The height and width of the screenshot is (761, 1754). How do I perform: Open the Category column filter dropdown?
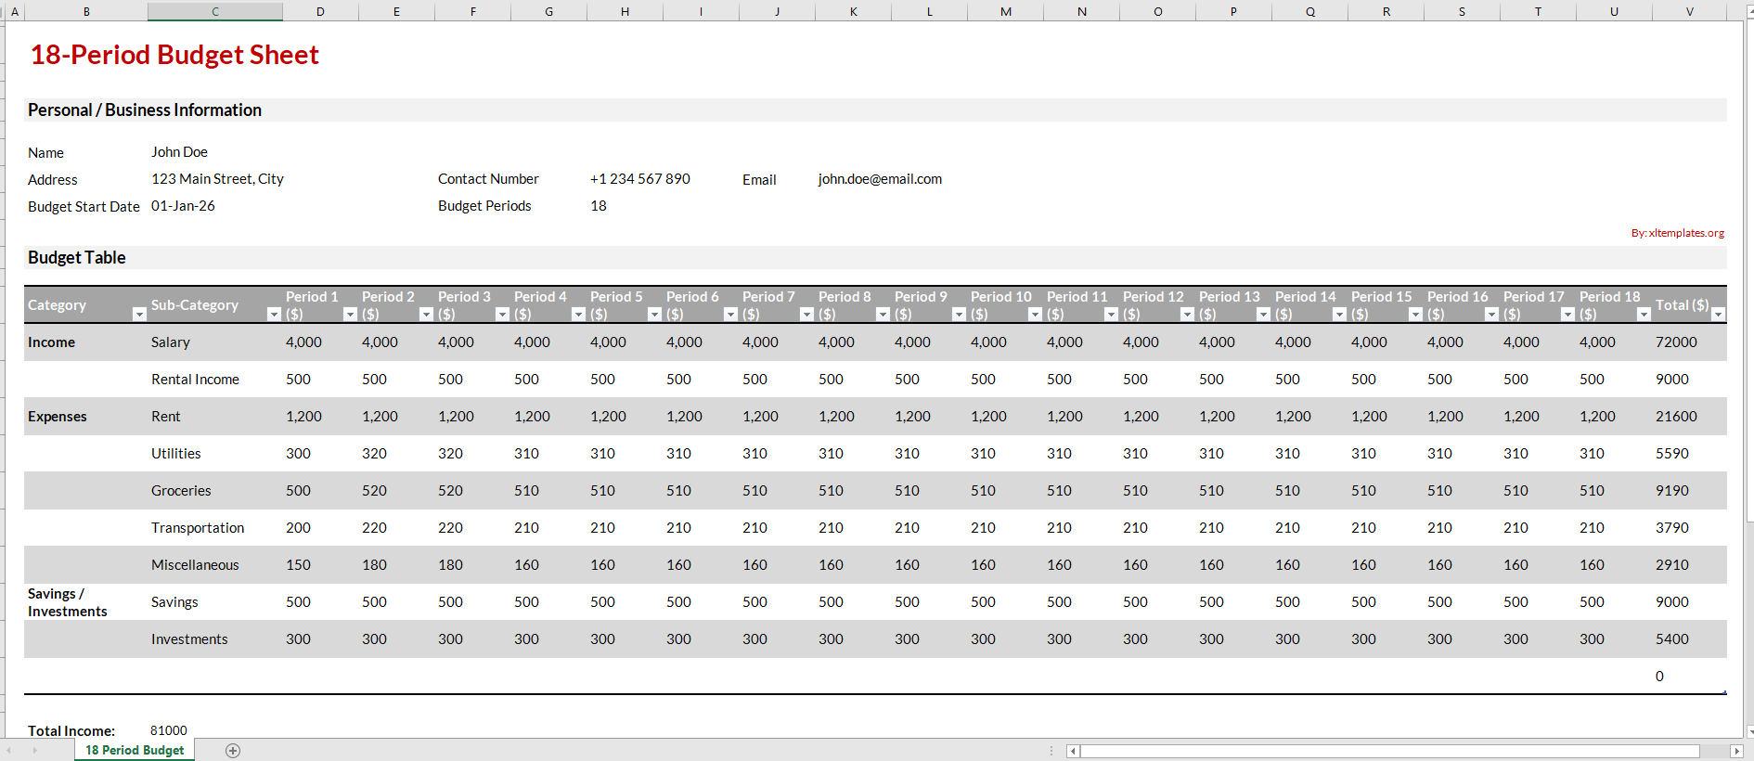(139, 315)
